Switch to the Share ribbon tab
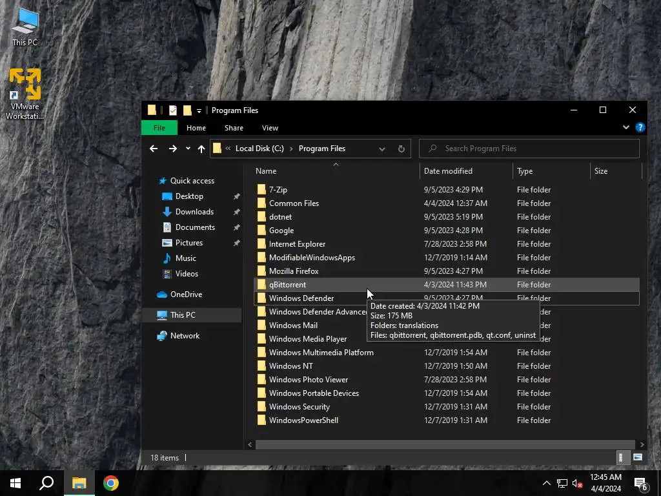This screenshot has width=661, height=496. coord(234,128)
